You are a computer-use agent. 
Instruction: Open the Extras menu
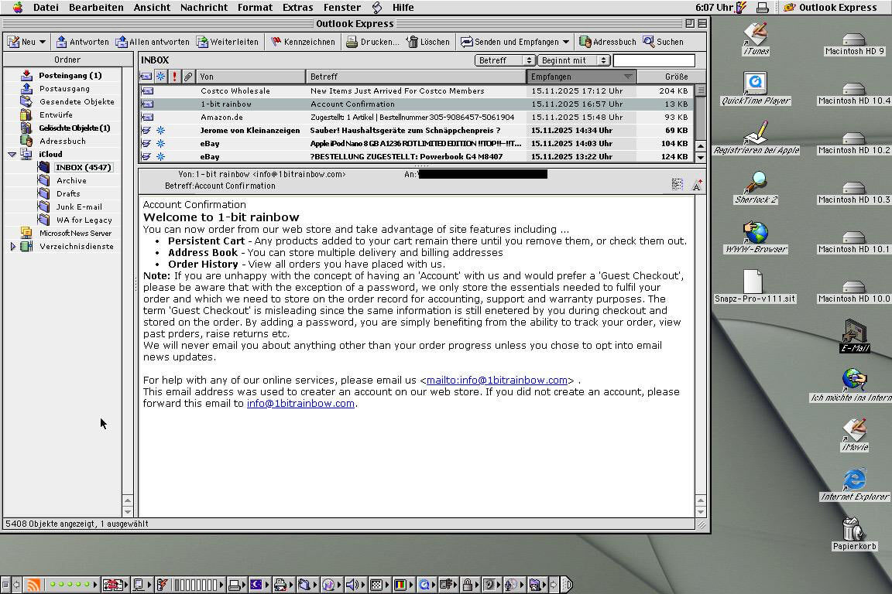[x=297, y=8]
